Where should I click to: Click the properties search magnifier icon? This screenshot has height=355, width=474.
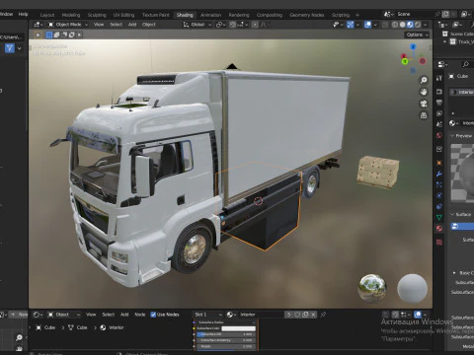click(x=465, y=64)
